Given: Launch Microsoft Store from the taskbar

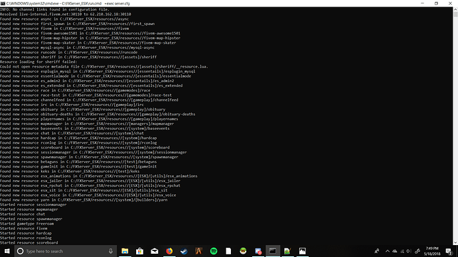Looking at the screenshot, I should tap(139, 251).
